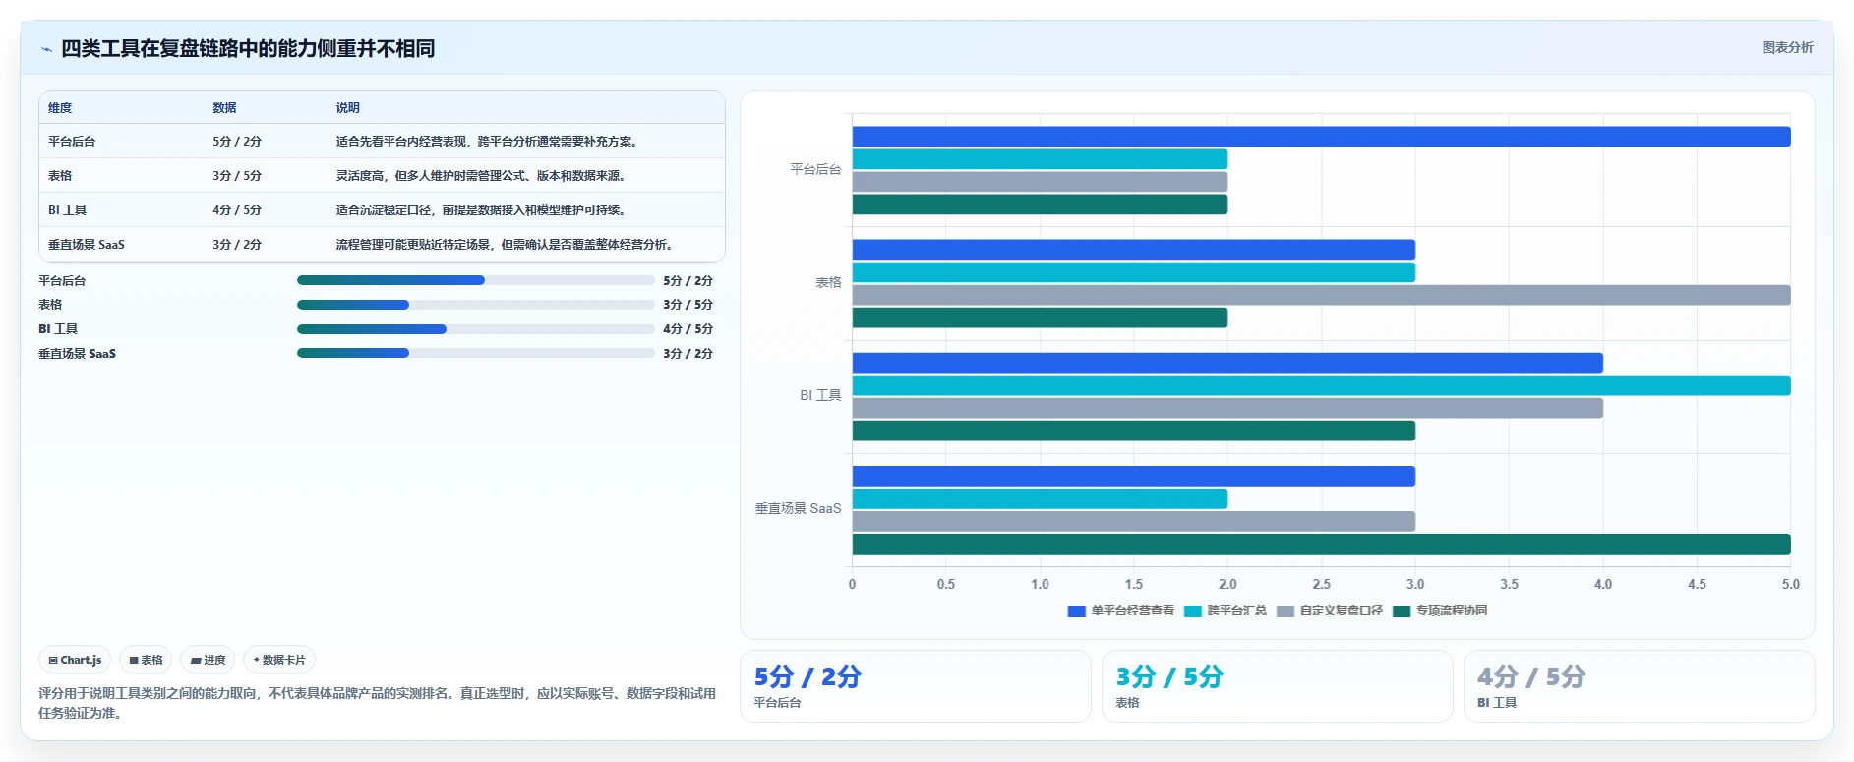The width and height of the screenshot is (1854, 762).
Task: Click the cyan BI 工具 bar reaching 5.0
Action: pyautogui.click(x=1321, y=385)
